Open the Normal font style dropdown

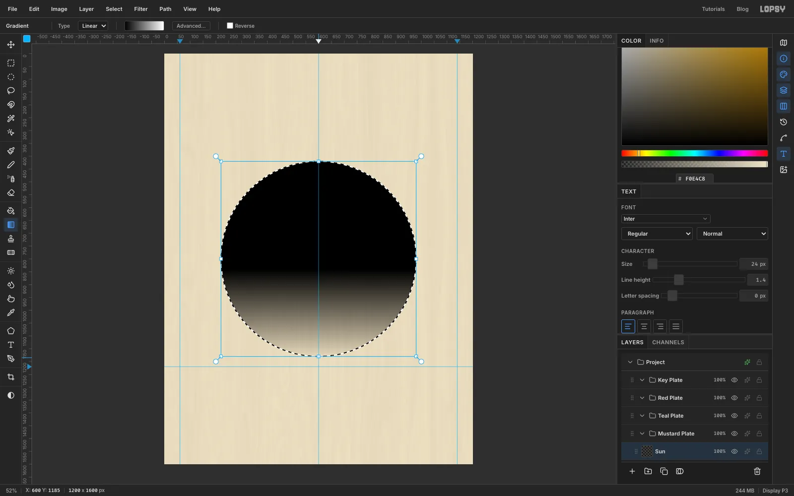[x=732, y=234]
